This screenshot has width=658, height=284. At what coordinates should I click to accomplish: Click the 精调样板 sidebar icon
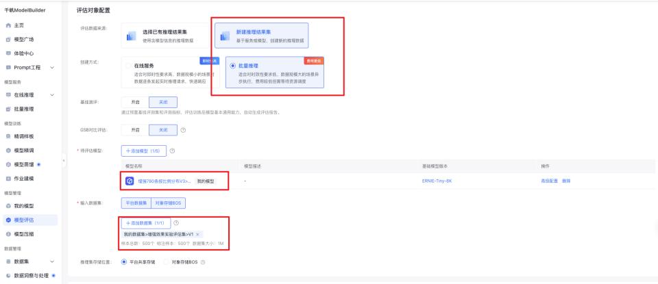click(x=8, y=136)
